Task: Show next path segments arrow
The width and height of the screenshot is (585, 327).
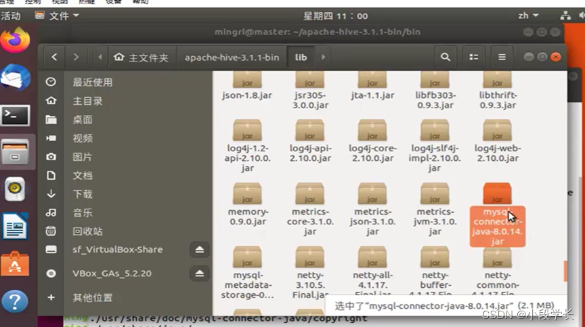Action: click(323, 57)
